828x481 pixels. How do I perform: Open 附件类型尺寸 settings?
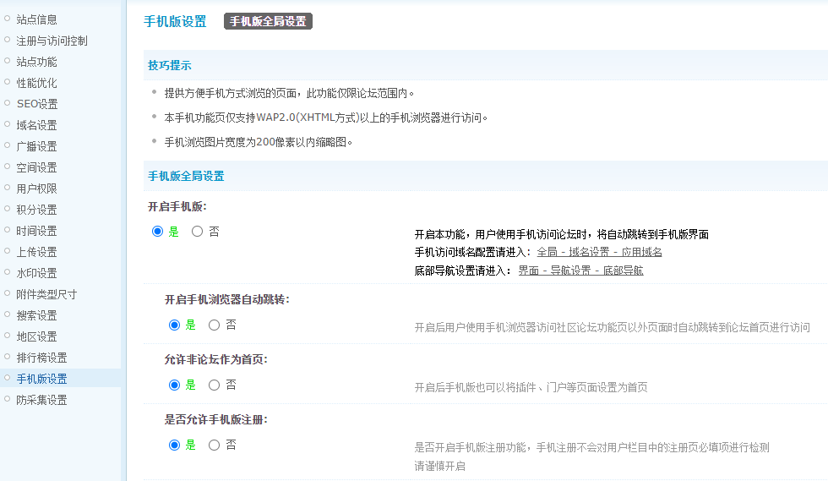(x=46, y=294)
